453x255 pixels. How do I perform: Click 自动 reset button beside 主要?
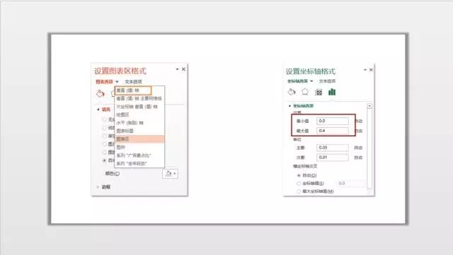pyautogui.click(x=358, y=148)
